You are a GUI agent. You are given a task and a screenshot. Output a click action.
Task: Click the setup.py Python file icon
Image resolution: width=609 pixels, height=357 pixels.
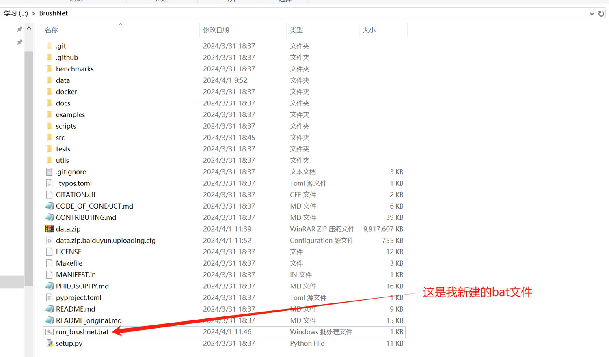(49, 343)
